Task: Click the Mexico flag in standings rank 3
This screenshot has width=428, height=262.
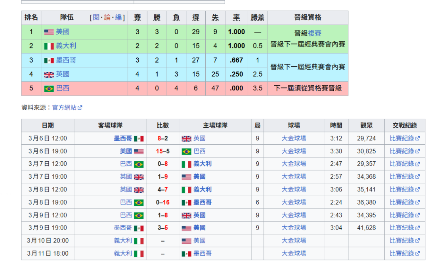Action: click(x=49, y=61)
